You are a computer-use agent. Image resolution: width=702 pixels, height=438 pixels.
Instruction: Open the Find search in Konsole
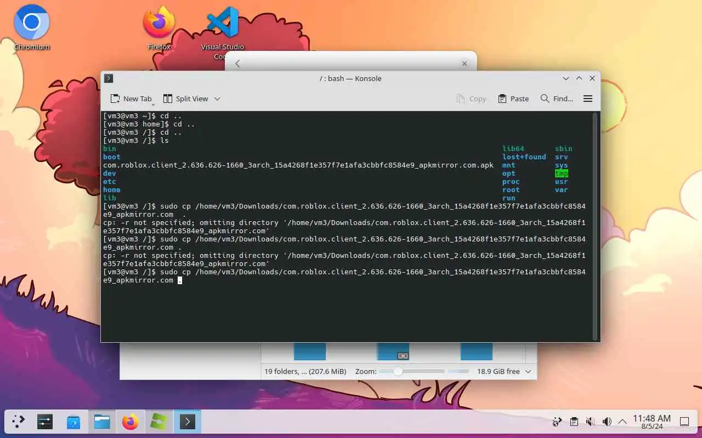(x=557, y=99)
